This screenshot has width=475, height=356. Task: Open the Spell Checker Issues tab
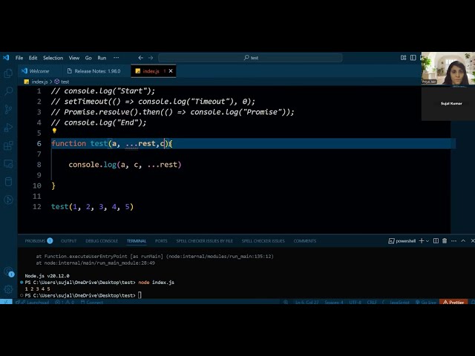263,241
